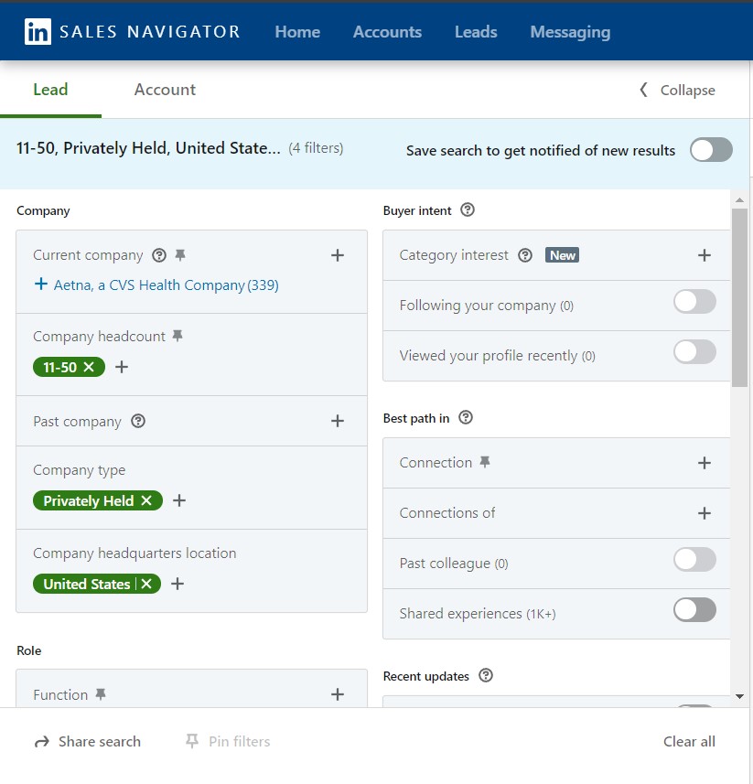753x784 pixels.
Task: Click the New badge on Category interest
Action: click(x=562, y=255)
